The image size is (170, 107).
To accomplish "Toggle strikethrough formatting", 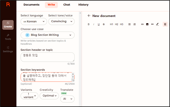I will click(x=104, y=24).
